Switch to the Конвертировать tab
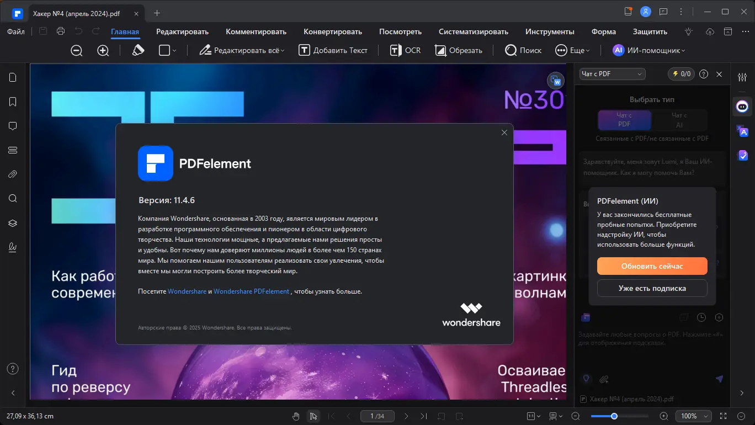 333,31
